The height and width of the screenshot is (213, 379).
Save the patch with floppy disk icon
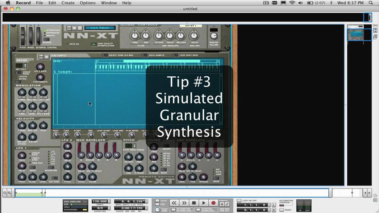tap(79, 28)
